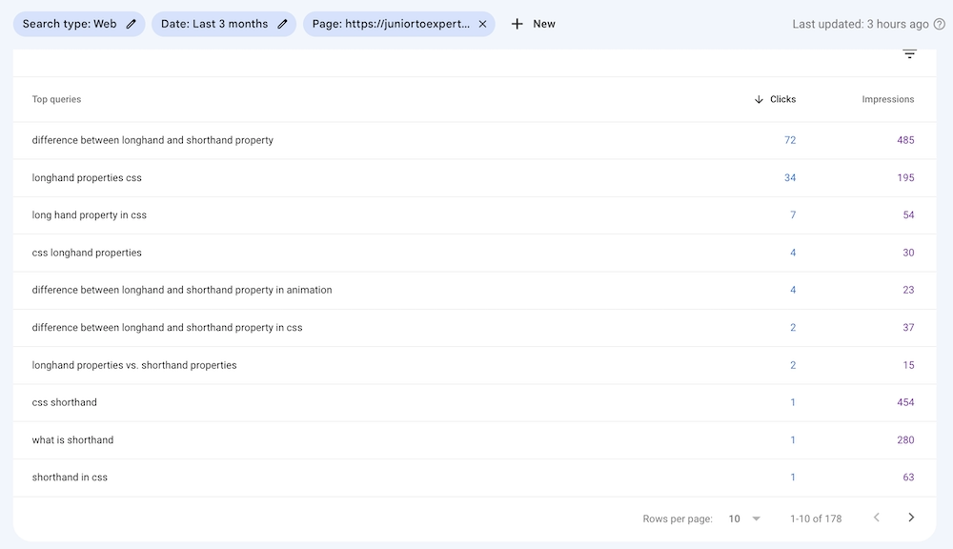This screenshot has height=549, width=953.
Task: Click the 195 impressions value
Action: point(905,178)
